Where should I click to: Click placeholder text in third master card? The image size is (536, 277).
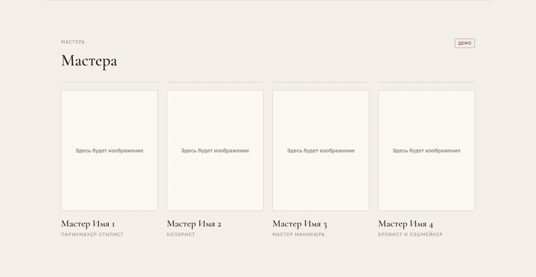tap(321, 151)
